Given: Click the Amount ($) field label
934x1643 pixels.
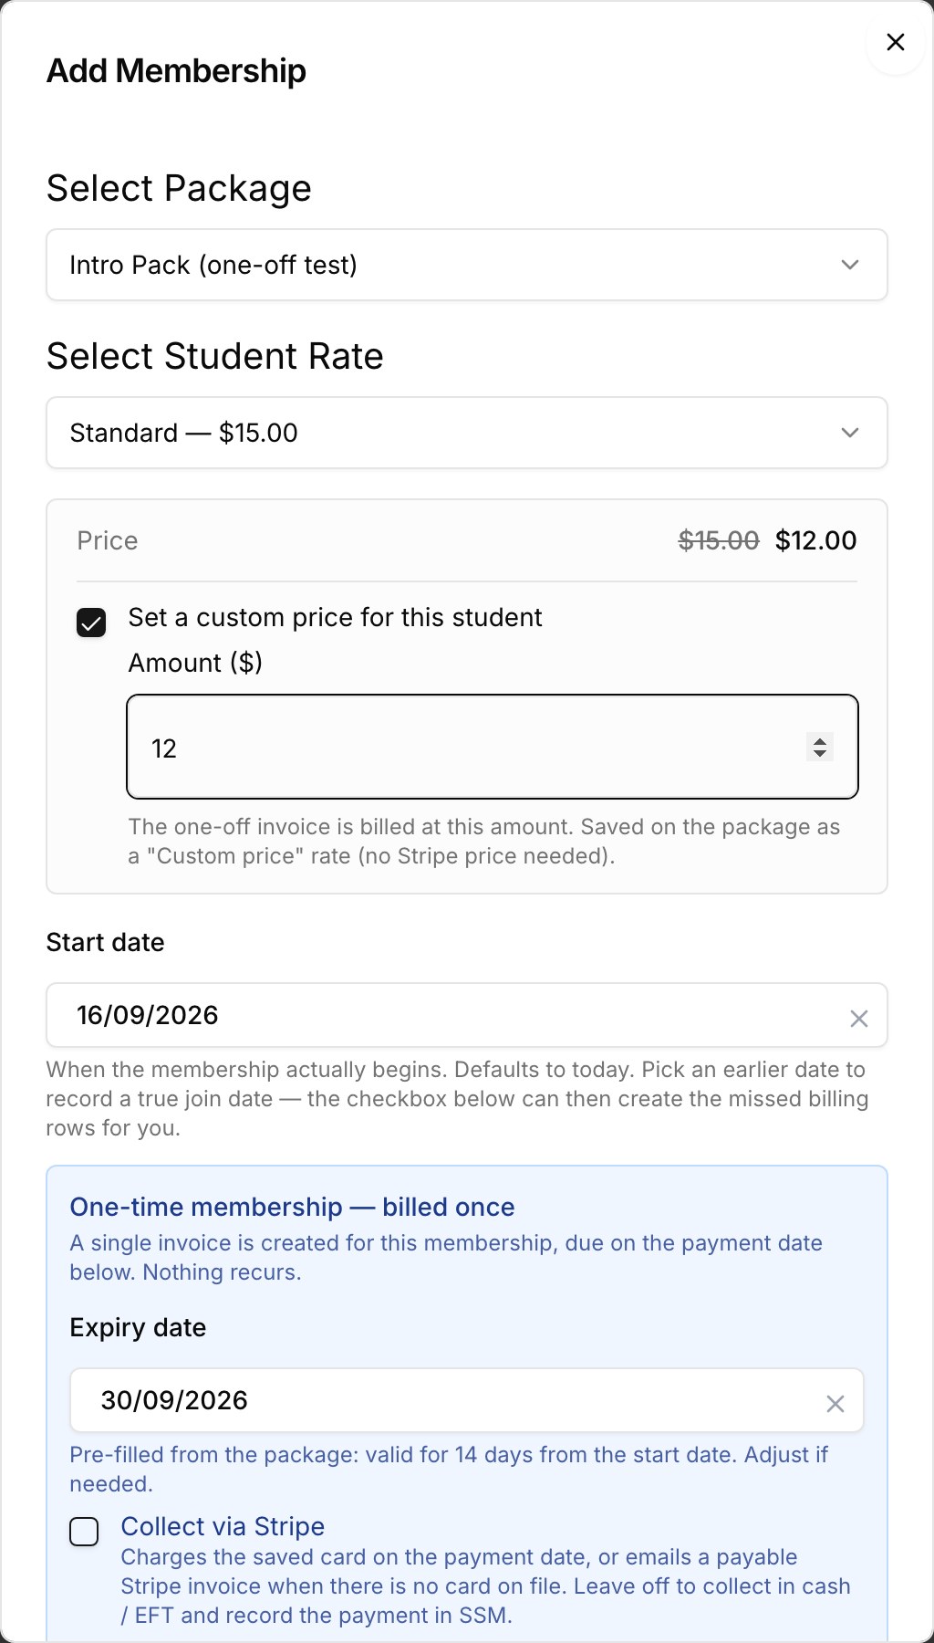Looking at the screenshot, I should pos(195,663).
